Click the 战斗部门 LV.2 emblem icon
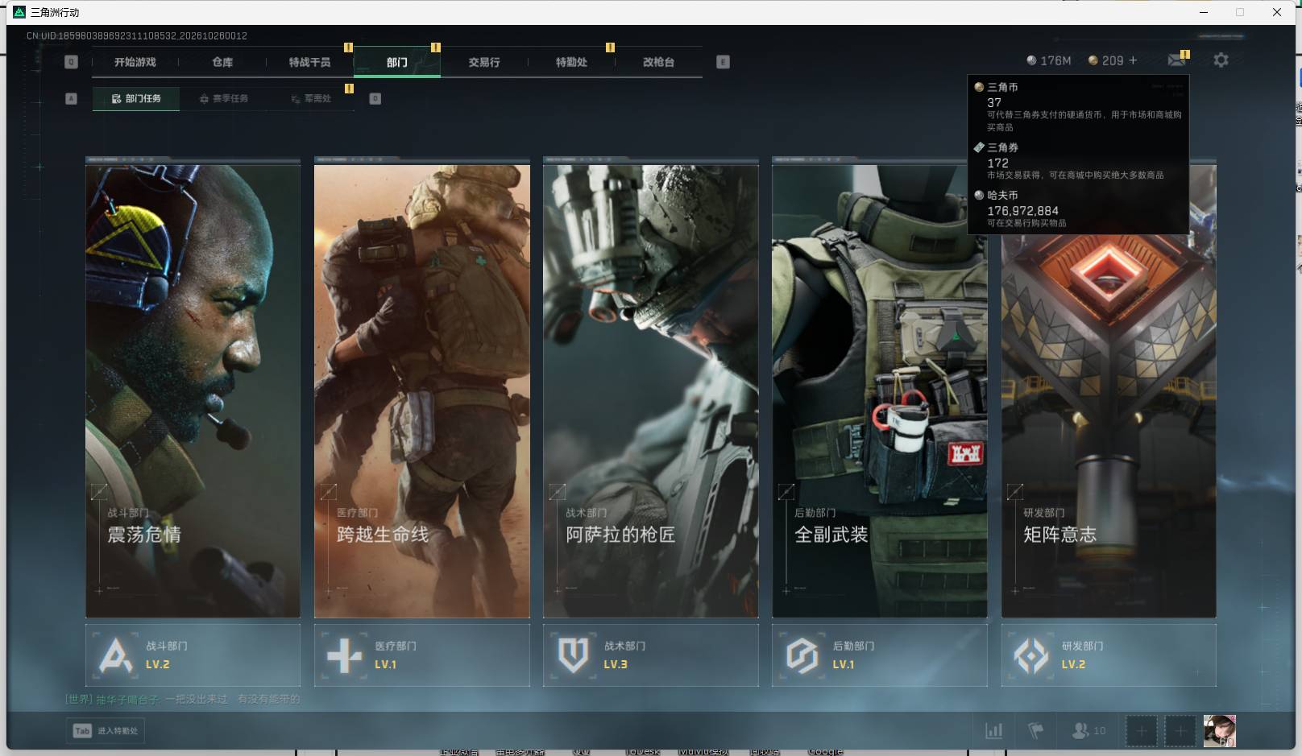The width and height of the screenshot is (1302, 756). tap(115, 655)
